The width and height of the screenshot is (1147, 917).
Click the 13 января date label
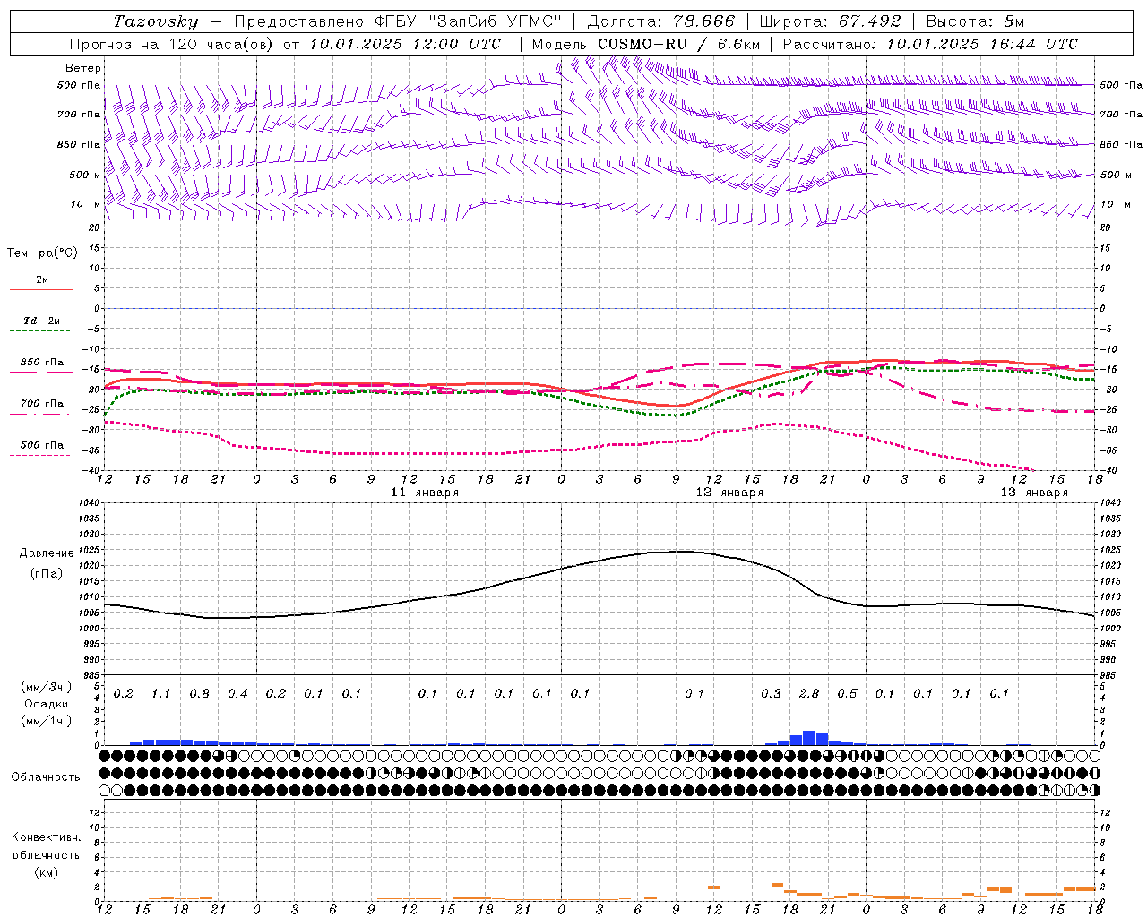click(x=1034, y=493)
